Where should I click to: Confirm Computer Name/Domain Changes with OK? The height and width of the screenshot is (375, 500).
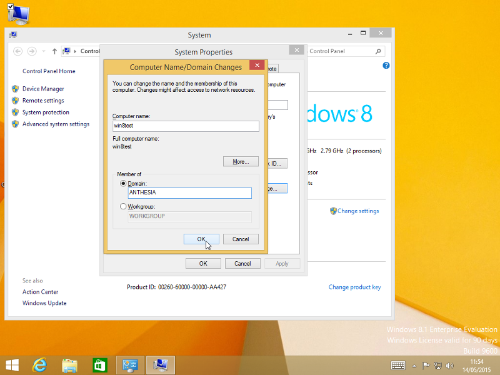pyautogui.click(x=201, y=239)
